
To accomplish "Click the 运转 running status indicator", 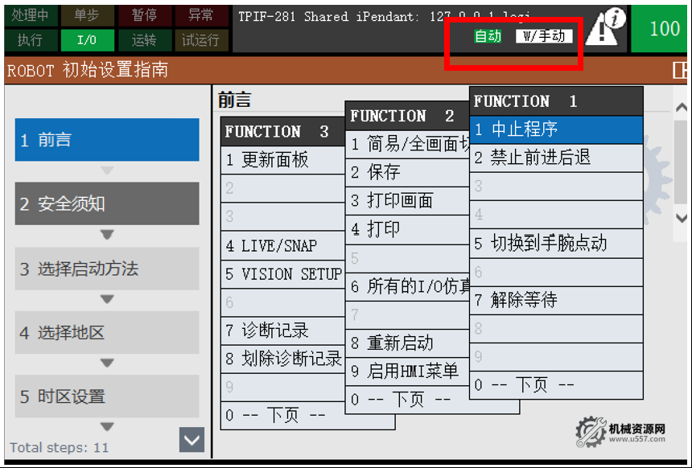I will 144,38.
